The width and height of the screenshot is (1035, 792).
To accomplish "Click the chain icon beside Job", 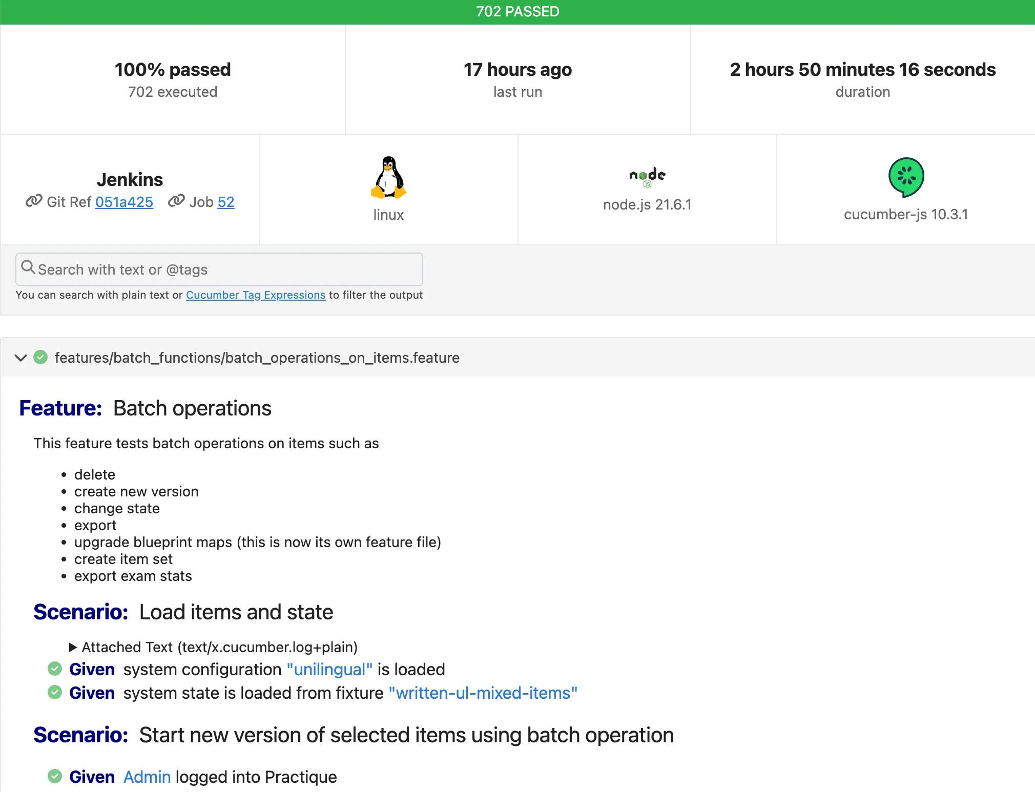I will pyautogui.click(x=176, y=201).
